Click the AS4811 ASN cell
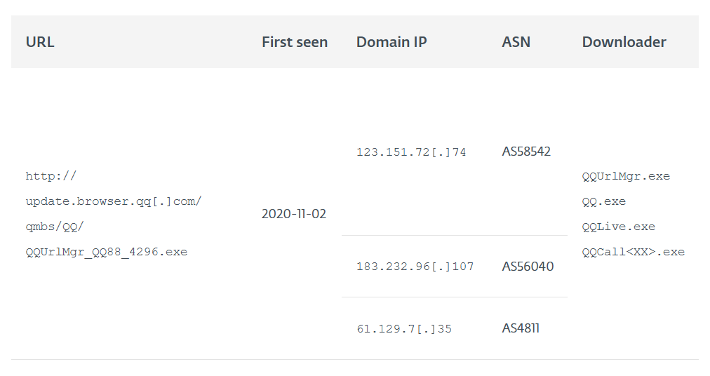The height and width of the screenshot is (376, 710). [x=521, y=328]
